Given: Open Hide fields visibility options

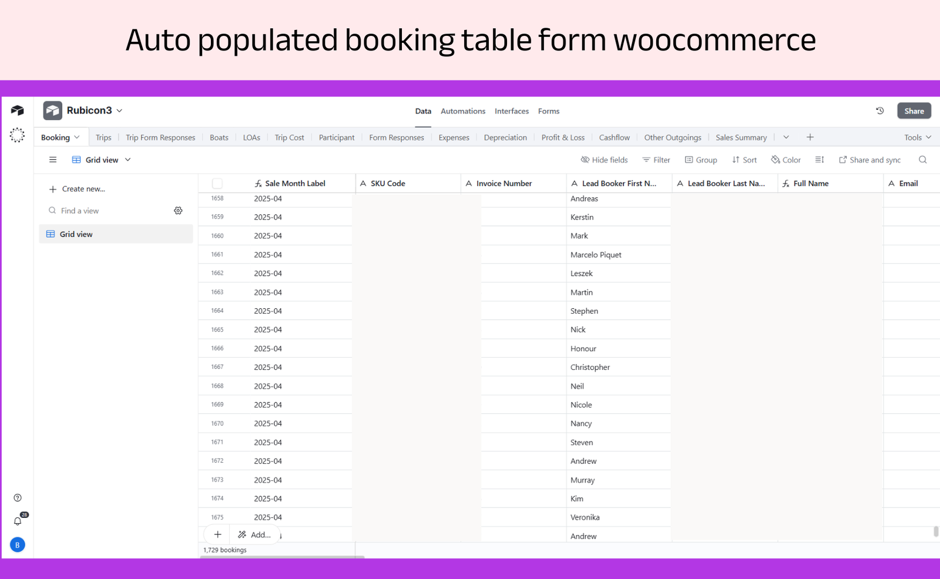Looking at the screenshot, I should [x=604, y=160].
